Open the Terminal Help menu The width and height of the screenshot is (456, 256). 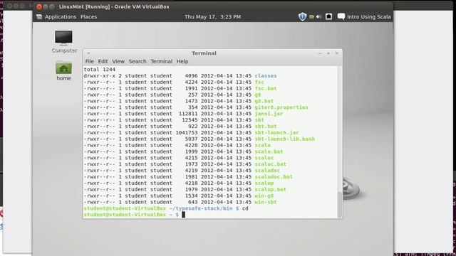[x=182, y=61]
